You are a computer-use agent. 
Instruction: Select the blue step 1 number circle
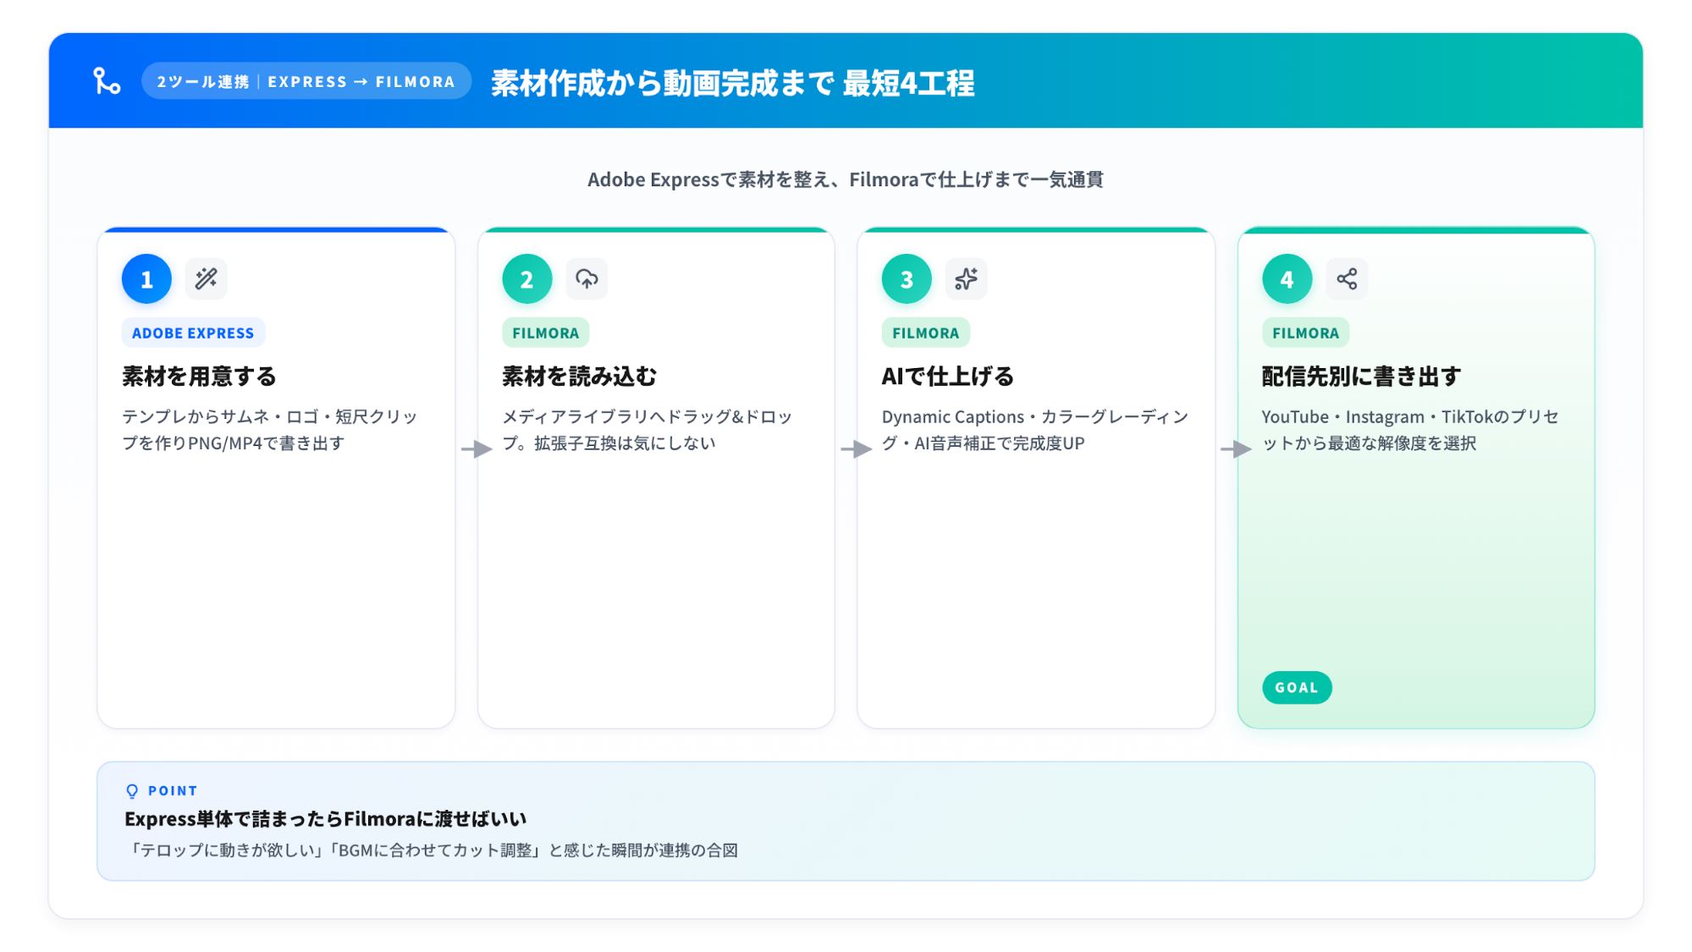click(146, 278)
